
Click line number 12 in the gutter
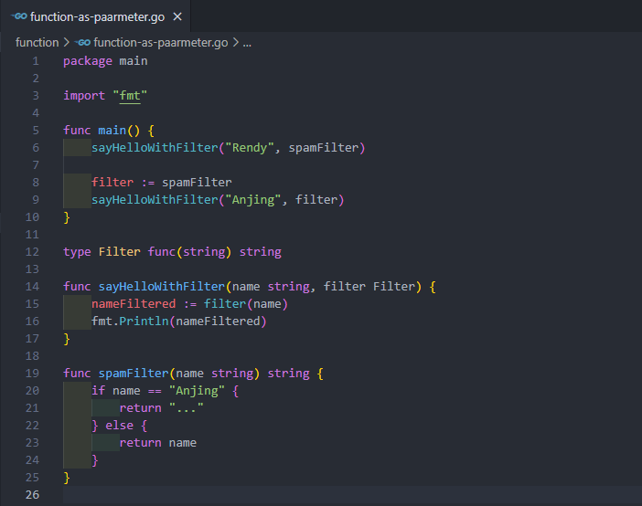pos(32,252)
